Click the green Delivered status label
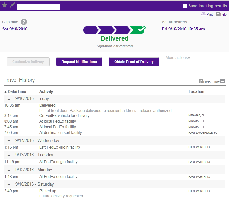This screenshot has height=199, width=232. [x=115, y=38]
